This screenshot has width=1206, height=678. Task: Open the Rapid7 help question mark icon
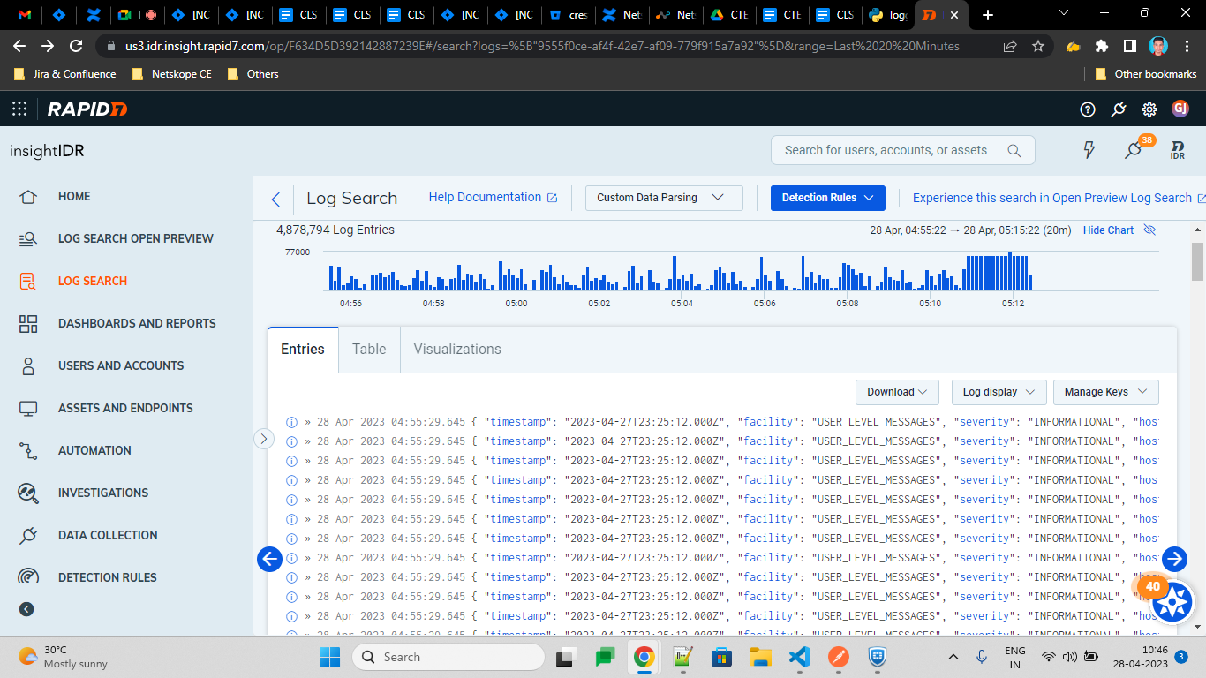1088,109
